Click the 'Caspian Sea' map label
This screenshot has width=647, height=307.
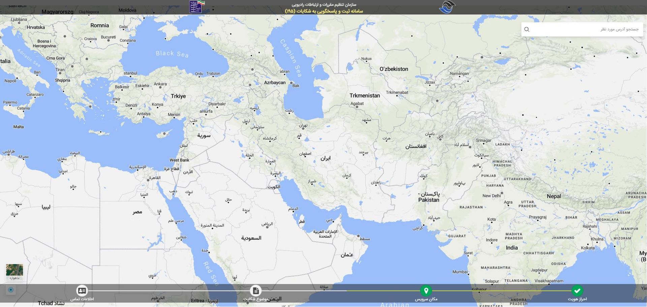(x=291, y=58)
